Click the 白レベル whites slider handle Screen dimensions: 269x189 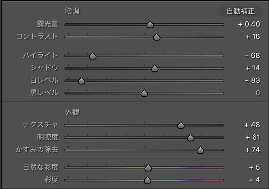pos(81,81)
